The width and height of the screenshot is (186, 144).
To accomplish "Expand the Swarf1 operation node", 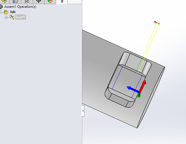I will [6, 17].
